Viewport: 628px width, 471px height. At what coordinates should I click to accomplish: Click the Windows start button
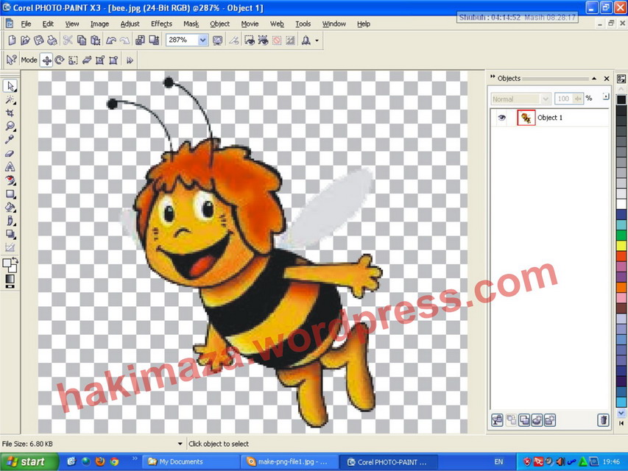coord(29,461)
